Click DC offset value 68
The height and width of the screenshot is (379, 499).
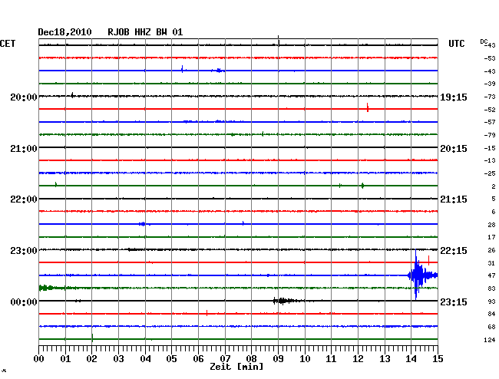[491, 327]
